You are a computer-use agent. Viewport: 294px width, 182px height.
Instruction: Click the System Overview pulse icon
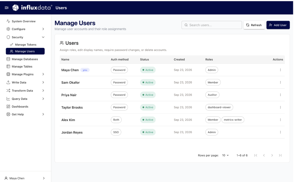(x=8, y=21)
